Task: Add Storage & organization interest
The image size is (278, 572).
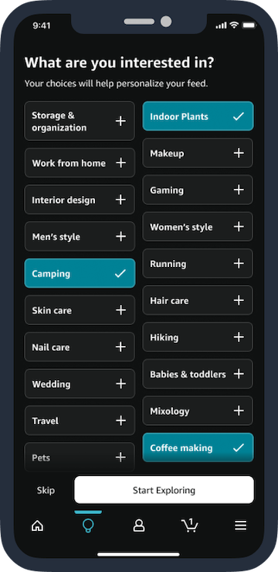Action: (80, 121)
